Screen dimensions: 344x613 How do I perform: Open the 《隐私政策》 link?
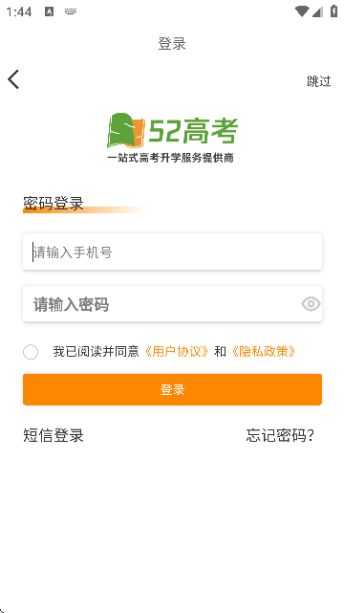pos(263,352)
